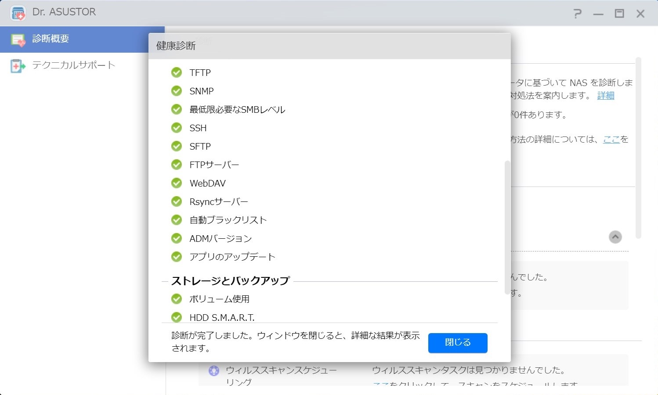Click the health check dialog scrollbar
This screenshot has height=395, width=658.
[507, 227]
